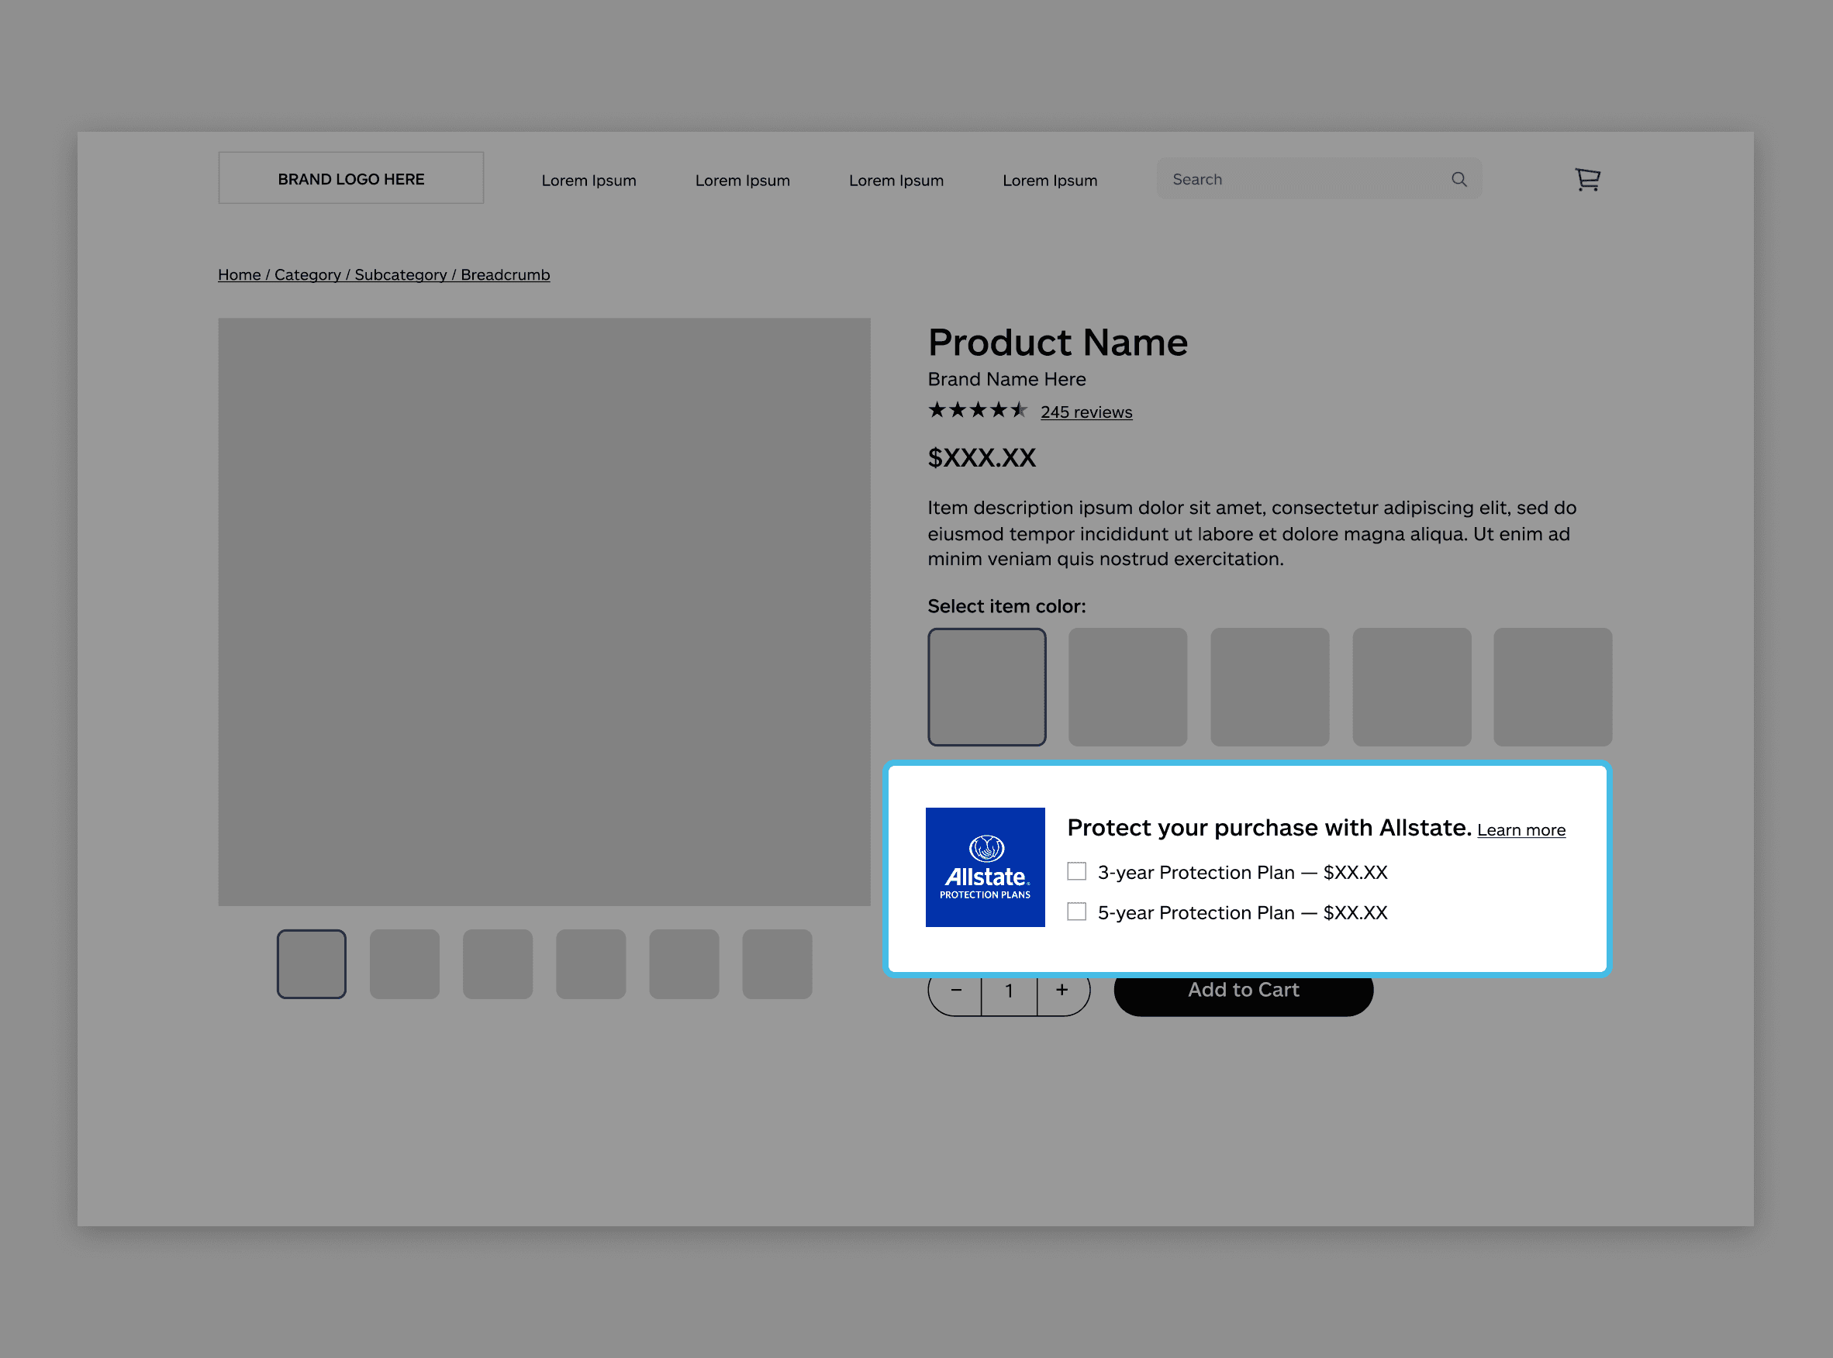
Task: Select the fifth item color swatch
Action: tap(1552, 688)
